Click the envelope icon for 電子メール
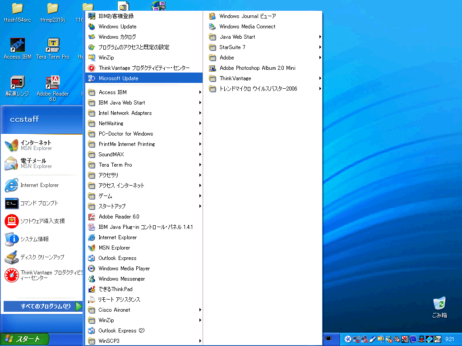Viewport: 462px width, 346px height. (11, 163)
